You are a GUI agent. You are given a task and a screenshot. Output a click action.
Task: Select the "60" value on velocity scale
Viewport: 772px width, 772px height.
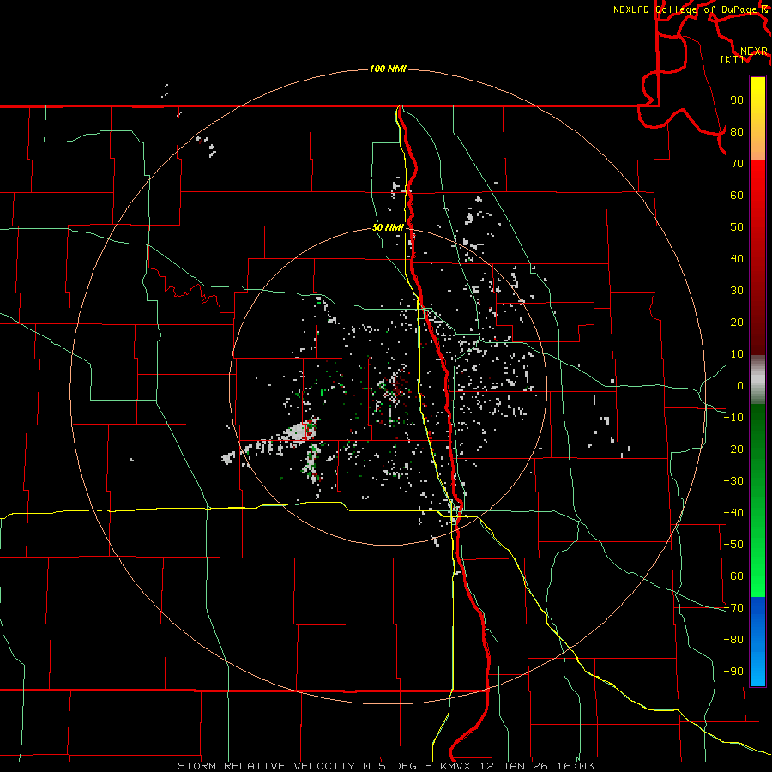click(737, 196)
